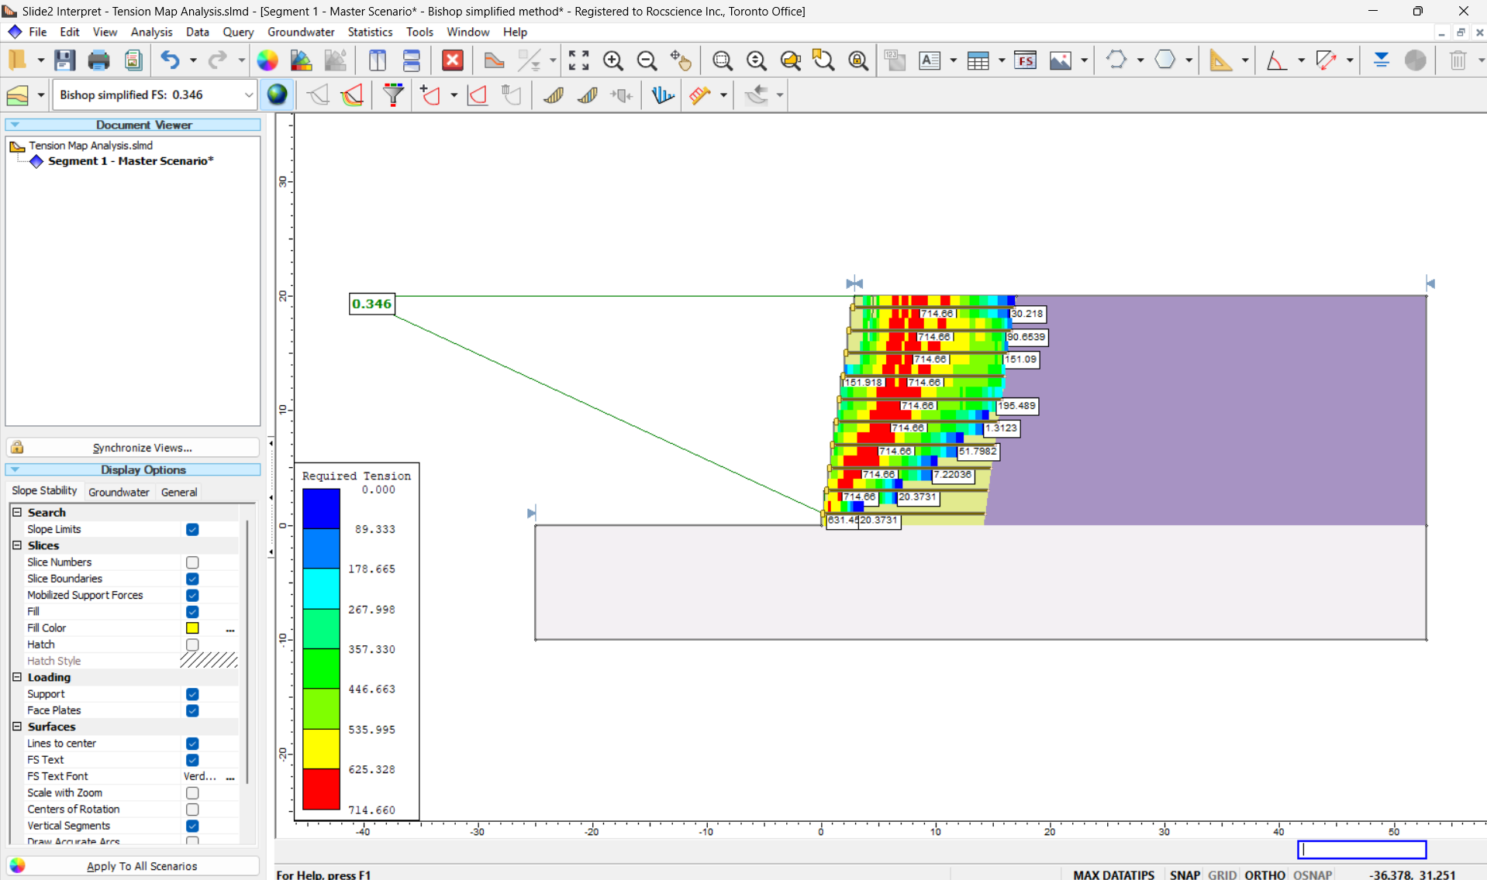This screenshot has height=880, width=1487.
Task: Toggle GRID in the status bar
Action: tap(1222, 875)
